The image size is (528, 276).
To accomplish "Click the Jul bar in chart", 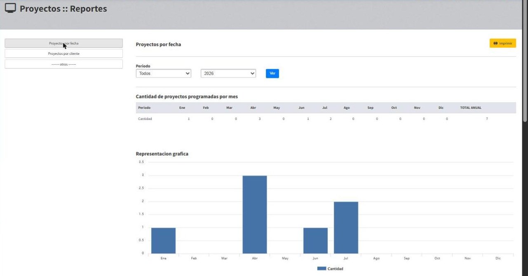I will (346, 227).
